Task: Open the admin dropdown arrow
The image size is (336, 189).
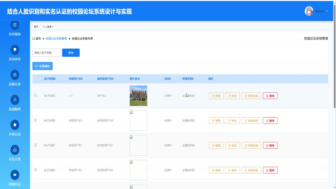Action: [327, 11]
